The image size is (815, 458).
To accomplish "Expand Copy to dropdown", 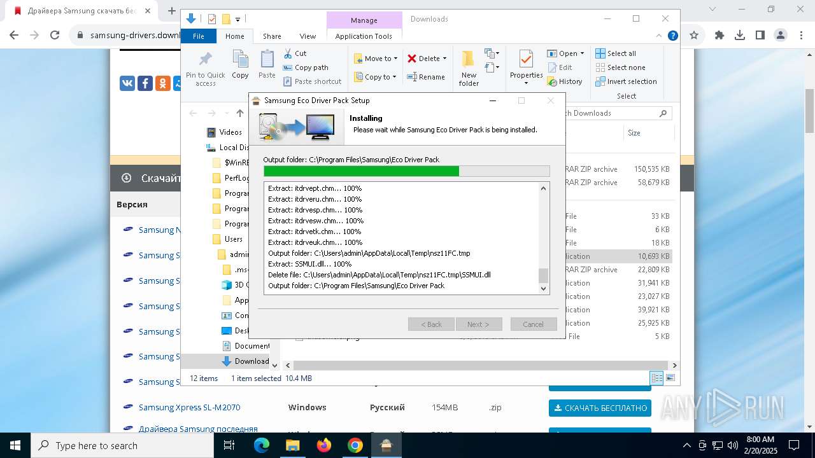I will coord(394,77).
